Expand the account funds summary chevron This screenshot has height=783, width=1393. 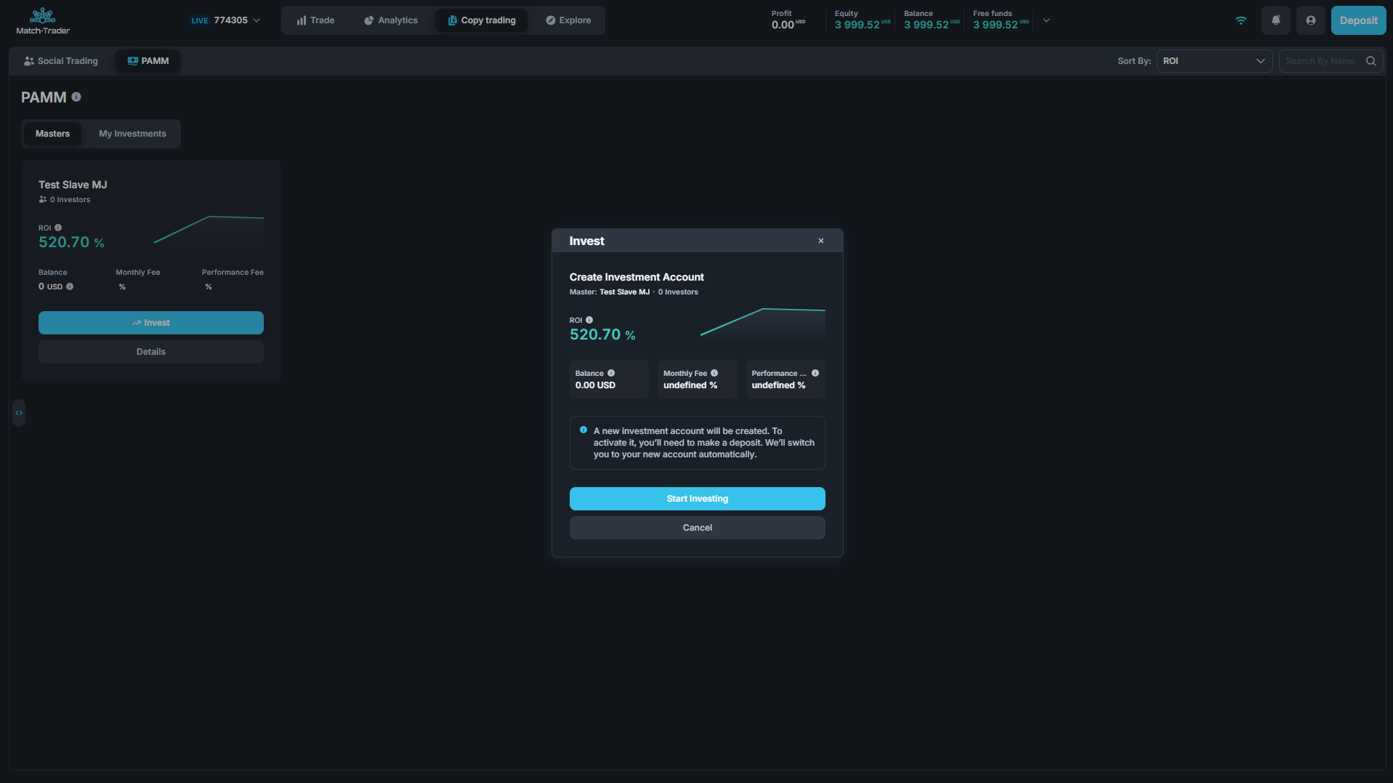tap(1046, 20)
